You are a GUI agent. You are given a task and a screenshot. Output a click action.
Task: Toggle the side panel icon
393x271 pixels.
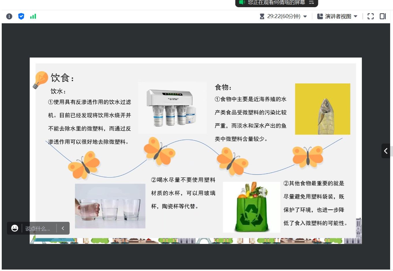[x=383, y=16]
